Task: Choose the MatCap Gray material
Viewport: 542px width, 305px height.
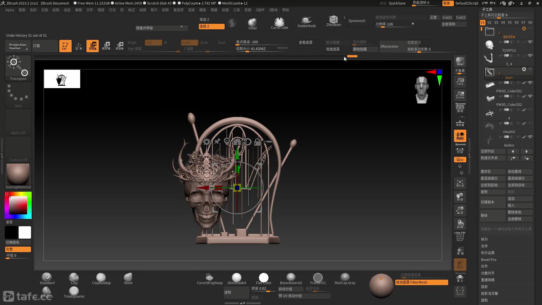Action: (x=345, y=279)
